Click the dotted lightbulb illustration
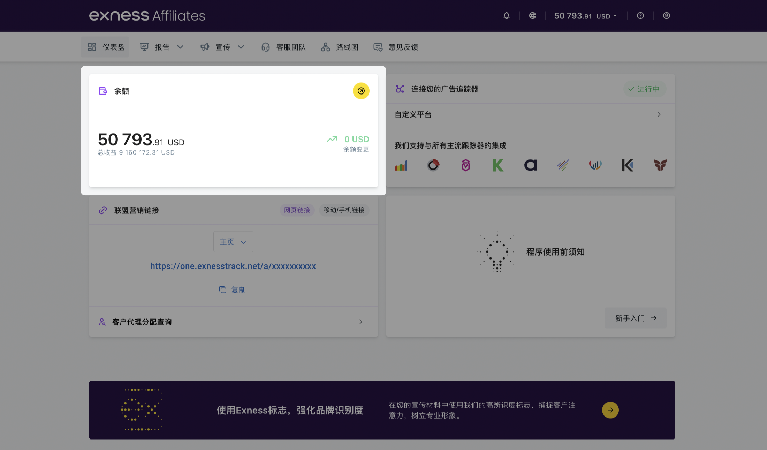 pos(497,252)
